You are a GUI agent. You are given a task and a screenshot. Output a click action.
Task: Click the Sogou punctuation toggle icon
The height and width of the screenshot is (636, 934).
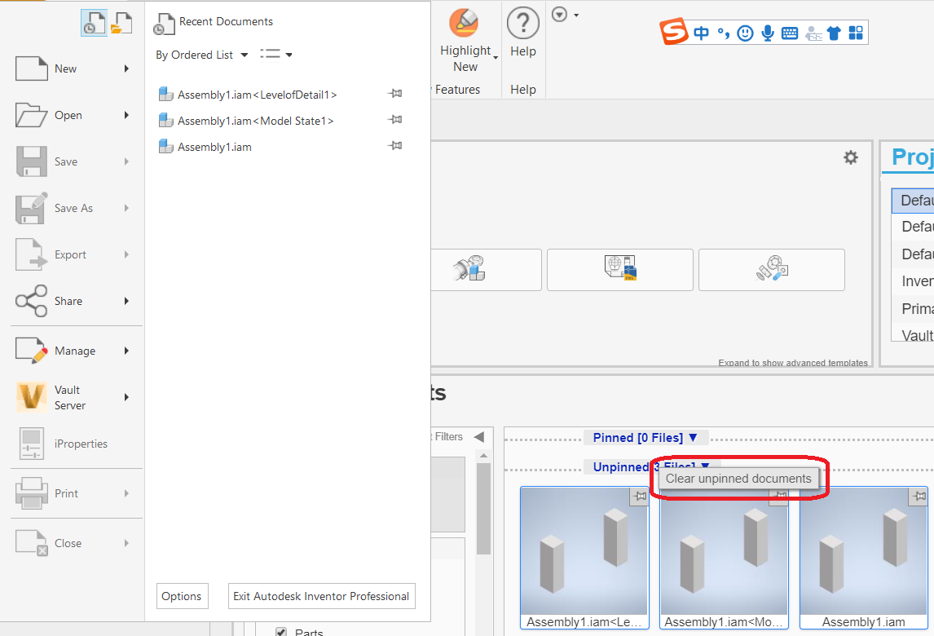coord(724,33)
